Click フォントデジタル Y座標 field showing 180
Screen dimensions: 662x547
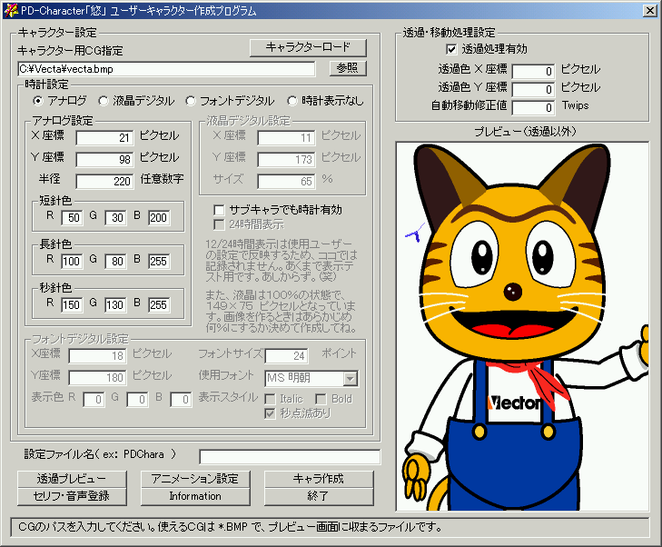(x=97, y=378)
